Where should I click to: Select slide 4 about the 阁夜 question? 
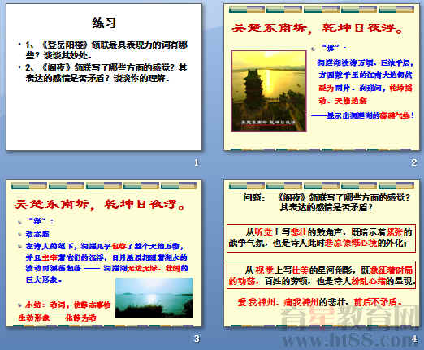point(322,253)
